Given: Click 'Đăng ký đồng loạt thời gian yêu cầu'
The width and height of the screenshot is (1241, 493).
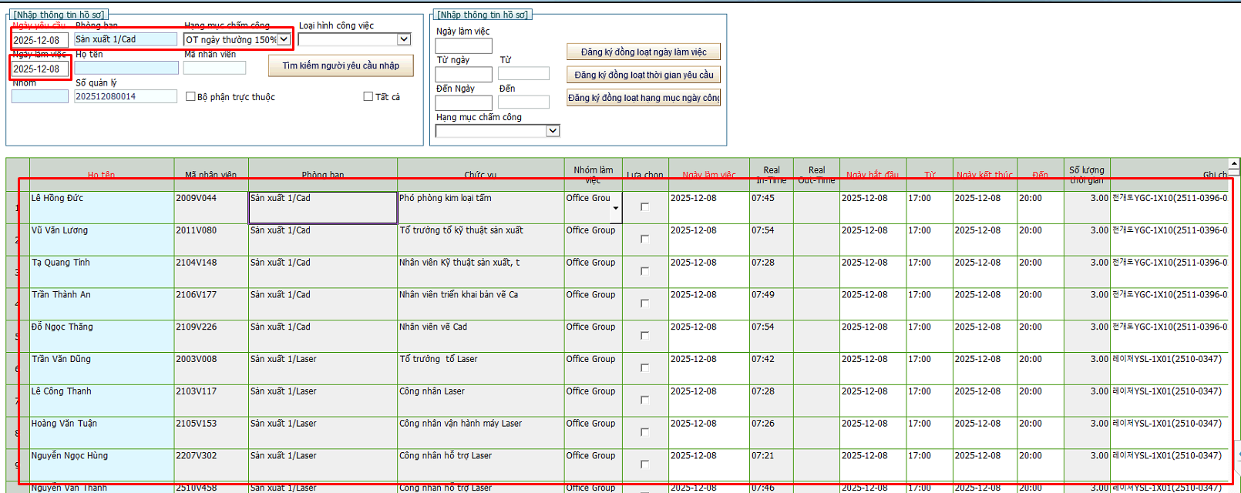Looking at the screenshot, I should 644,75.
